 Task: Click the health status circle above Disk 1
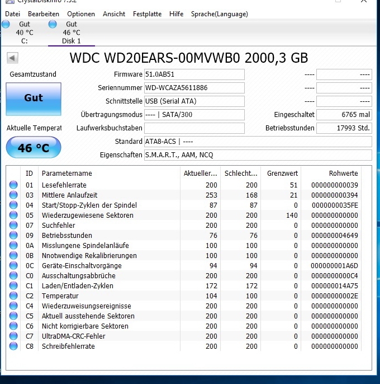pos(53,24)
